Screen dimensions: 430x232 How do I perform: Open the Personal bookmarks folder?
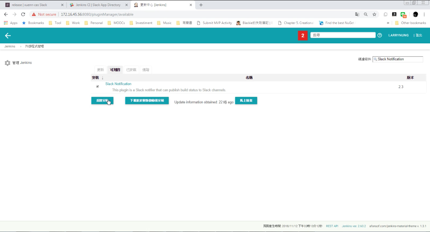(94, 23)
